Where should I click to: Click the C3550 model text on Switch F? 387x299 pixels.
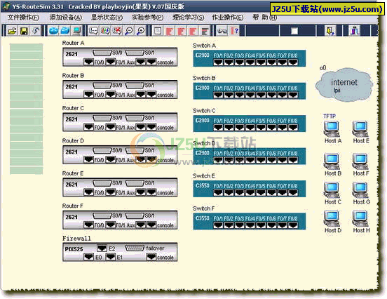point(203,218)
